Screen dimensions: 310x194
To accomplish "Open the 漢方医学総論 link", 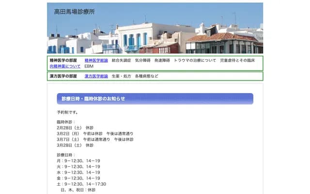I will [96, 76].
